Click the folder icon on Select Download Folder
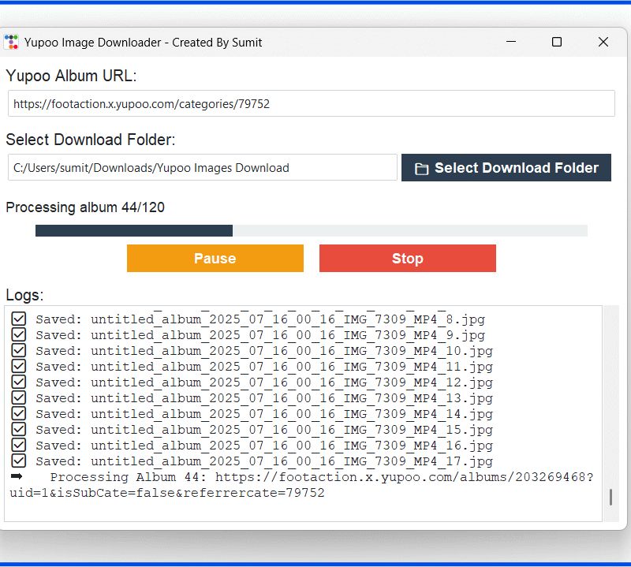Image resolution: width=631 pixels, height=567 pixels. 422,169
